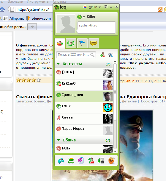Click Света's avatar thumbnail
The image size is (166, 181).
108,119
